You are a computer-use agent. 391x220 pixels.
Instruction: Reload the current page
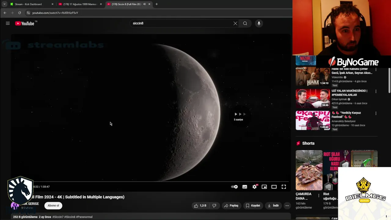[x=20, y=13]
